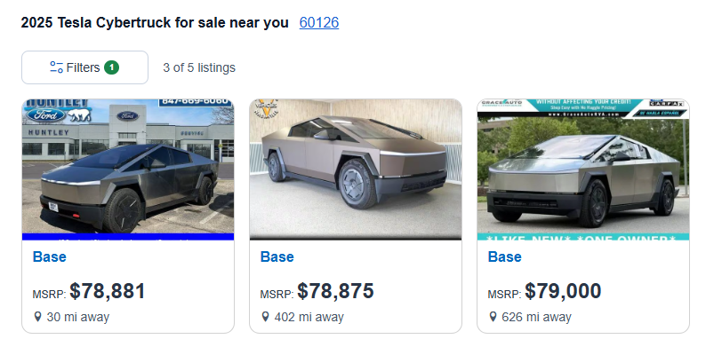Viewport: 706px width, 347px height.
Task: Select the Base link priced $78,875
Action: [x=277, y=256]
